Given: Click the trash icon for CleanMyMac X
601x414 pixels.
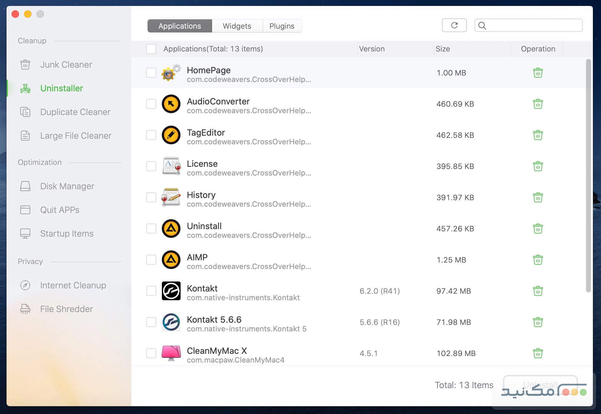Looking at the screenshot, I should (538, 353).
